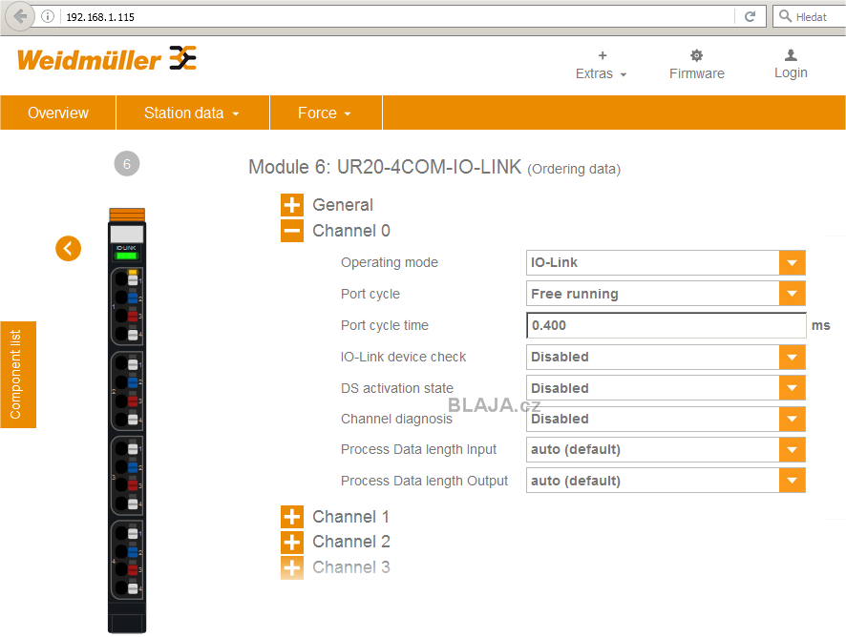This screenshot has width=846, height=637.
Task: Open the Overview tab
Action: tap(58, 113)
